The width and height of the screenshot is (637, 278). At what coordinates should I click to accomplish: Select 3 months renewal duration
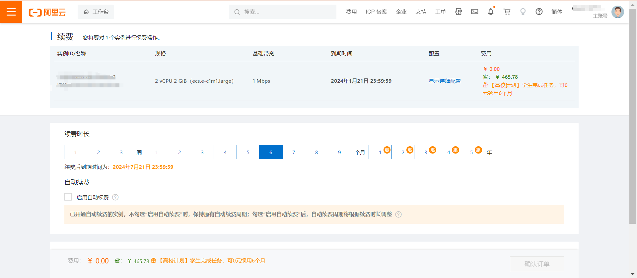[x=202, y=152]
